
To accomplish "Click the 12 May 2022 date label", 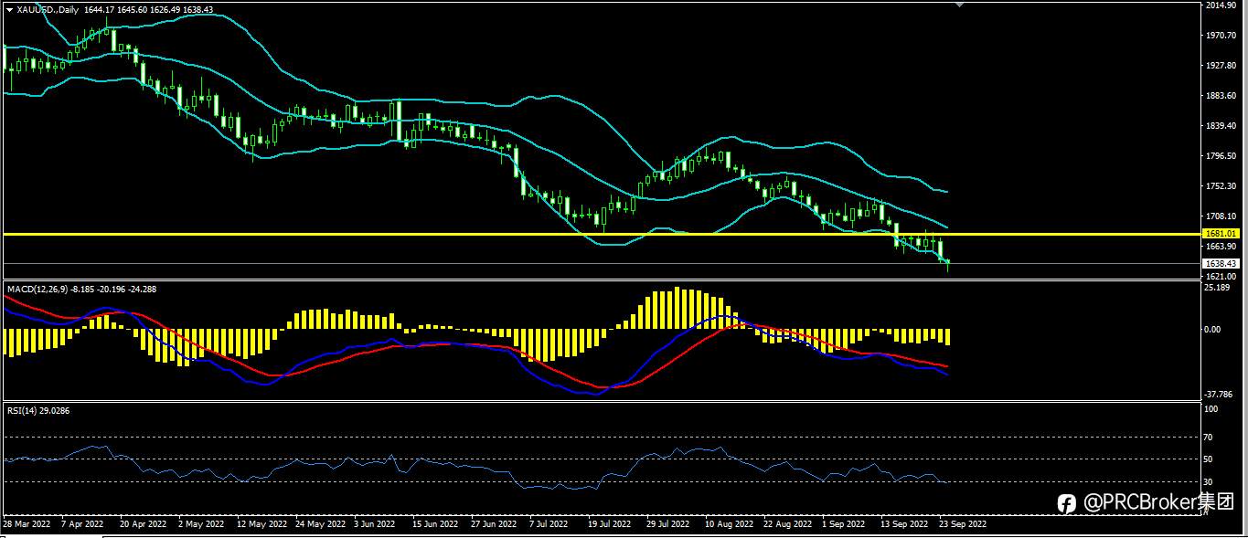I will coord(262,525).
